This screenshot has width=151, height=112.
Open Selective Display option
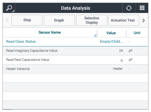(91, 20)
